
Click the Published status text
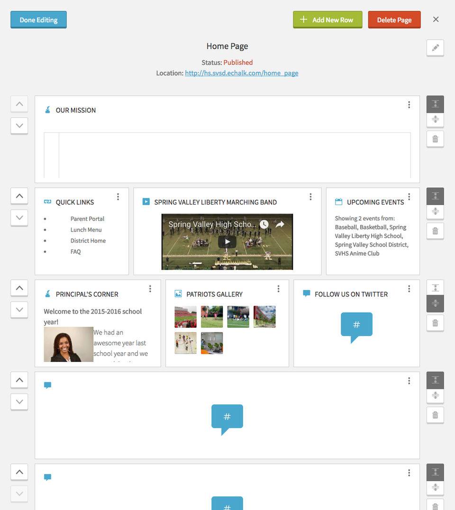238,63
